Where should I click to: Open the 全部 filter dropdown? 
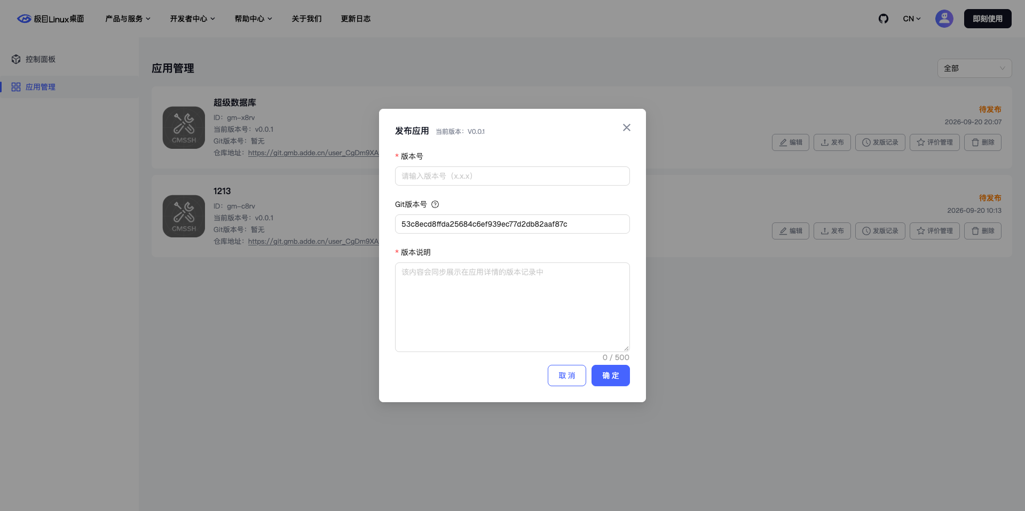(974, 68)
